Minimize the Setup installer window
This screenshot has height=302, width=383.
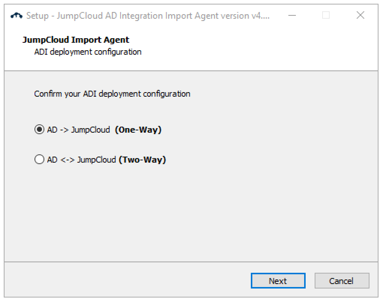coord(293,15)
